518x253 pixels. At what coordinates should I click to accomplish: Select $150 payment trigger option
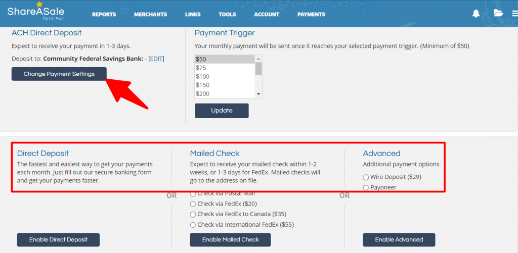[x=225, y=85]
